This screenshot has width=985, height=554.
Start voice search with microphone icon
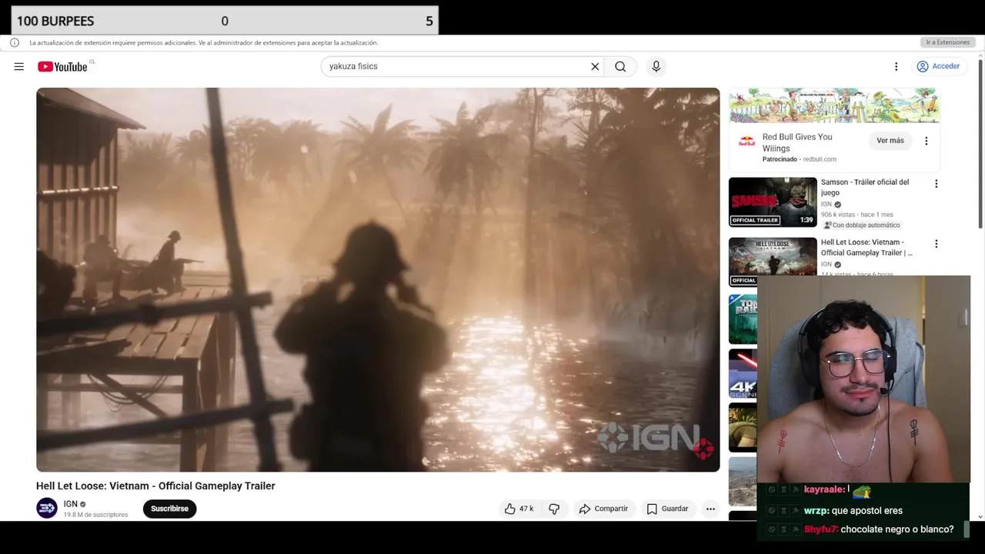coord(656,67)
